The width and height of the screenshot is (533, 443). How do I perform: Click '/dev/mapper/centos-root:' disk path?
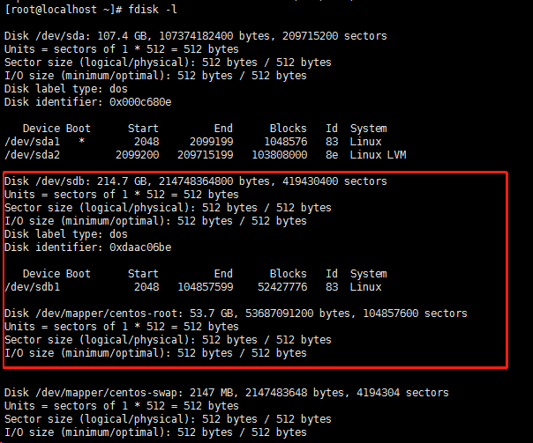[109, 313]
